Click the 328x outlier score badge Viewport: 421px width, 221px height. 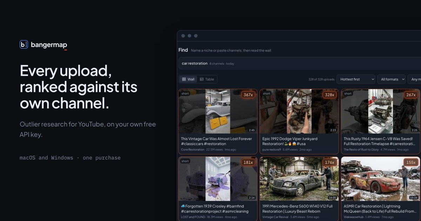coord(329,95)
